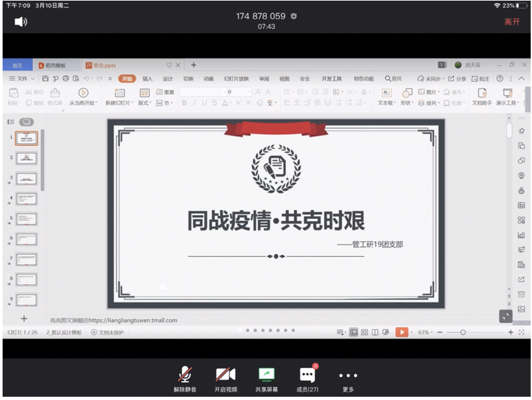Screen dimensions: 532x400
Task: Click the Share button in the WPS toolbar
Action: [x=457, y=79]
